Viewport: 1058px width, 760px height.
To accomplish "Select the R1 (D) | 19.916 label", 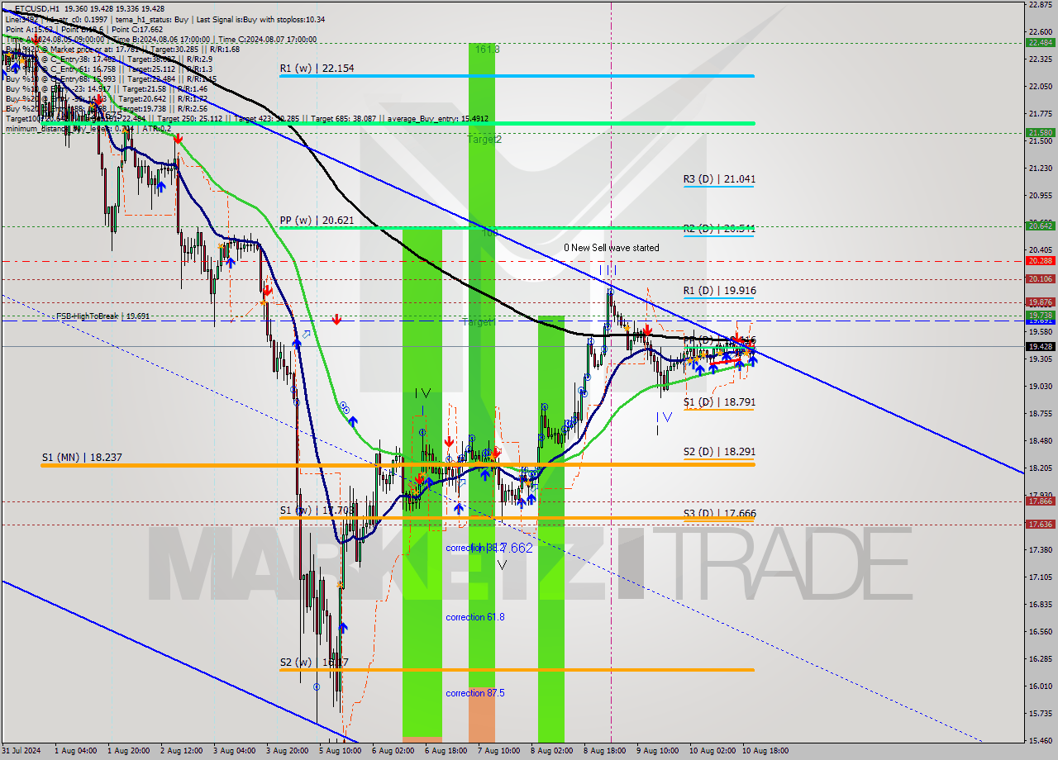I will [719, 291].
